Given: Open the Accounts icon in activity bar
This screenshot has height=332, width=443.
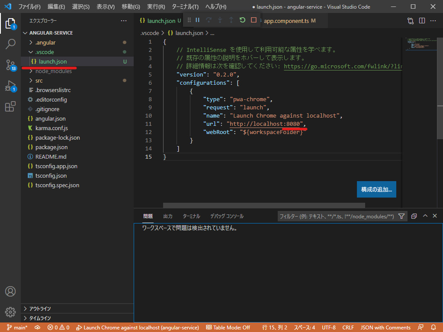Looking at the screenshot, I should pos(10,291).
